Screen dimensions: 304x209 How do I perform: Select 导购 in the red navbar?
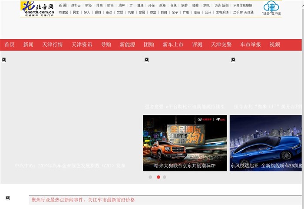[x=106, y=44]
